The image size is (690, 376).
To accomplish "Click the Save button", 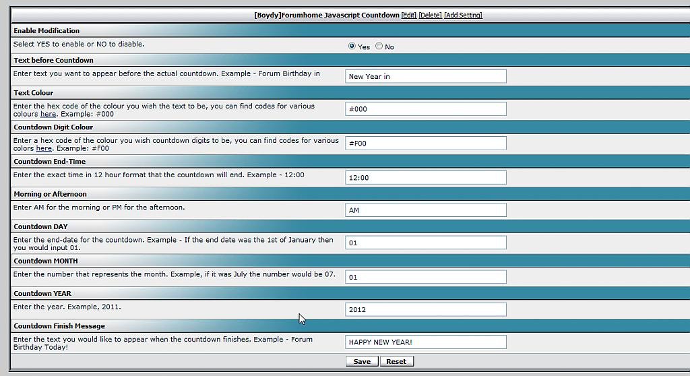I will 362,361.
